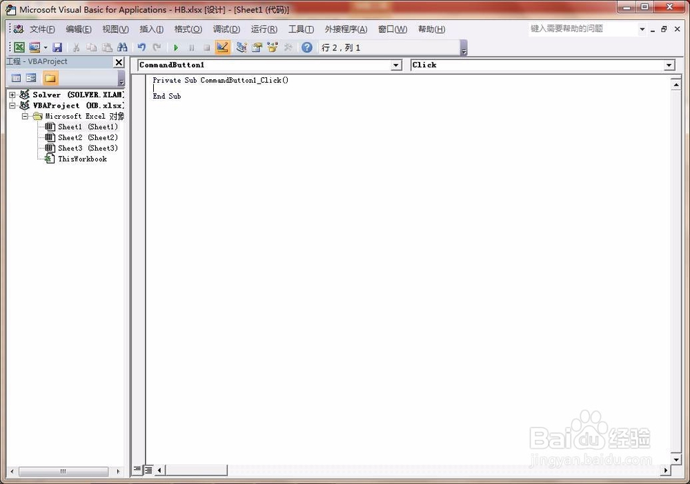Click the code window scroll down arrow
This screenshot has width=690, height=484.
[676, 459]
